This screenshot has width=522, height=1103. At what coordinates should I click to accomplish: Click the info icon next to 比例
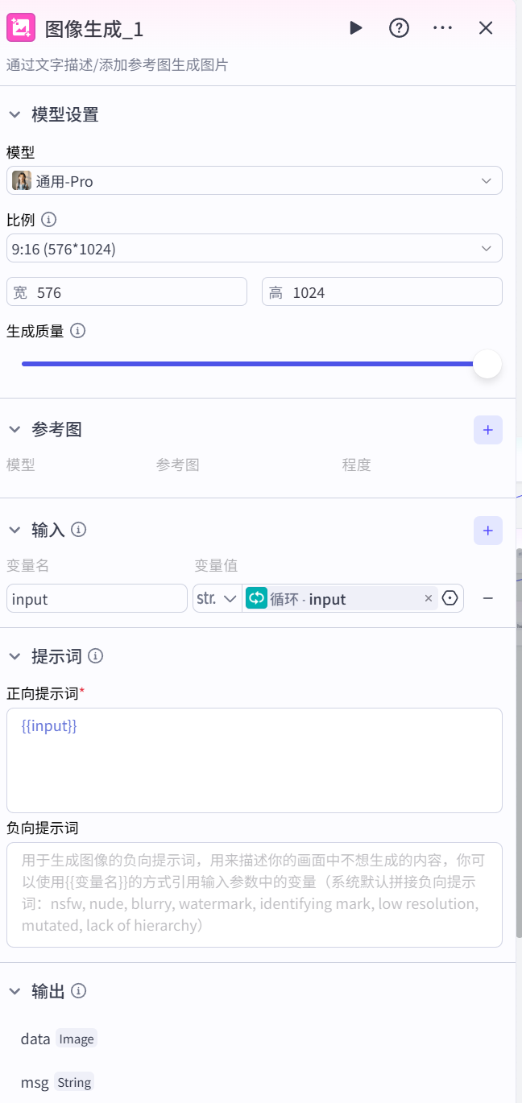click(48, 220)
